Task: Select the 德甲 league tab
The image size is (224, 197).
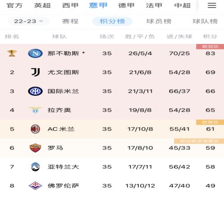Action: click(x=126, y=5)
